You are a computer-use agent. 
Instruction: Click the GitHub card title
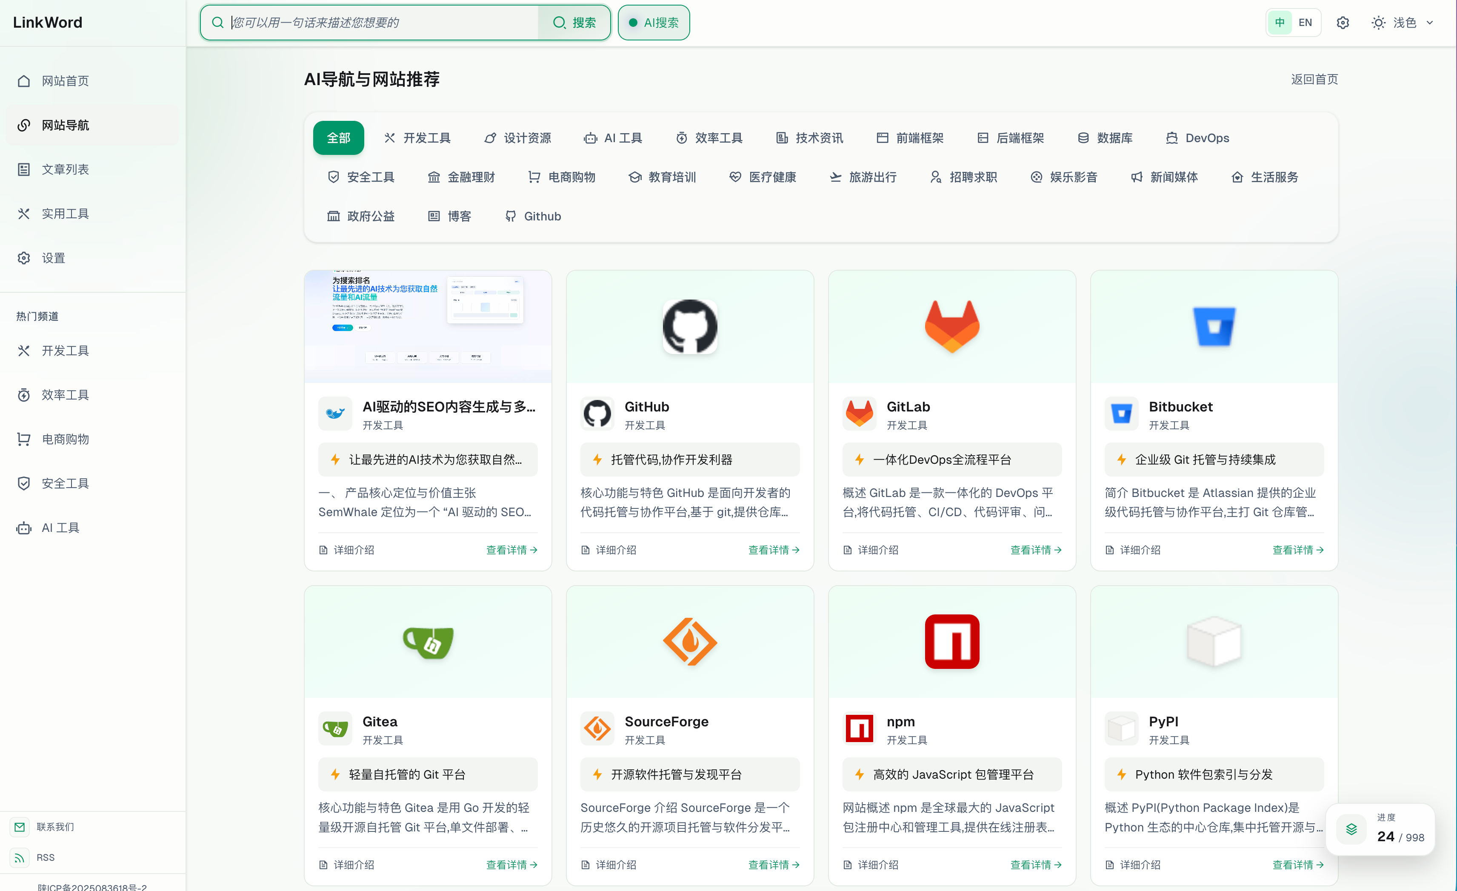pos(647,407)
